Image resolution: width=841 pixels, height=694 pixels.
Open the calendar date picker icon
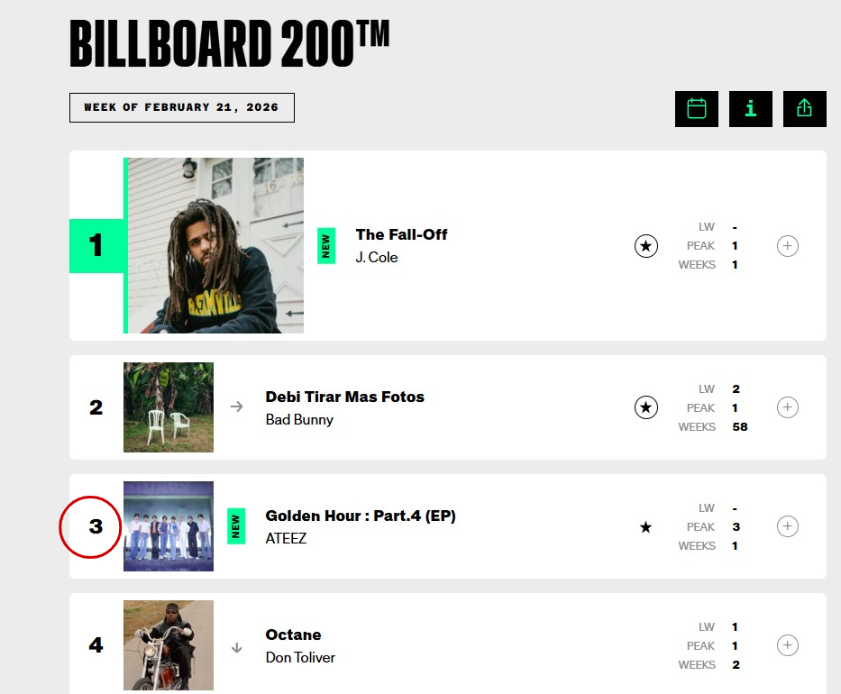[x=697, y=109]
